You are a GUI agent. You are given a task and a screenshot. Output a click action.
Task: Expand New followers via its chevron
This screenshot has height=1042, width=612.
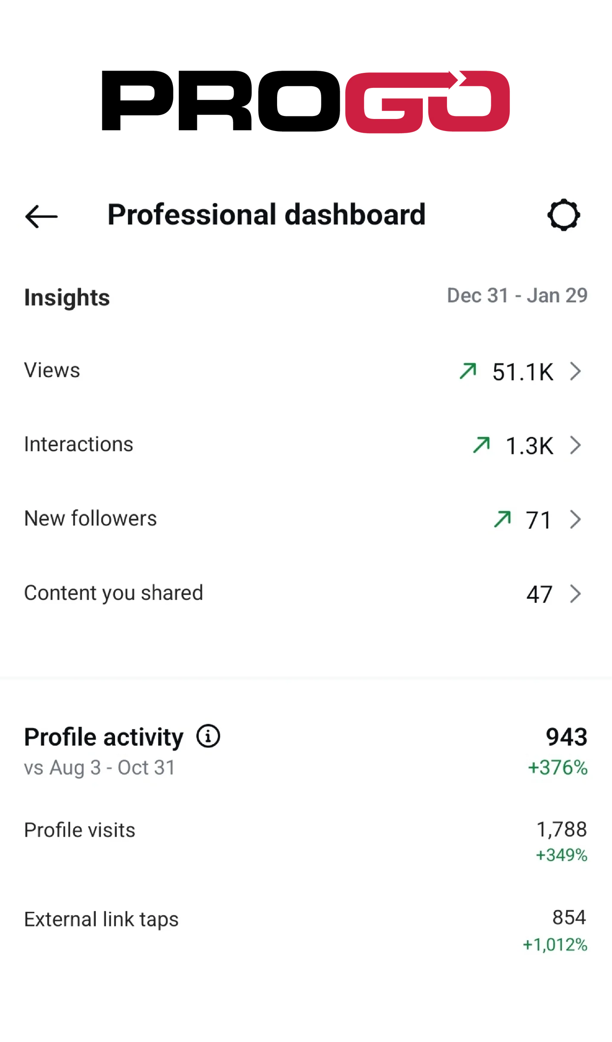(x=576, y=519)
